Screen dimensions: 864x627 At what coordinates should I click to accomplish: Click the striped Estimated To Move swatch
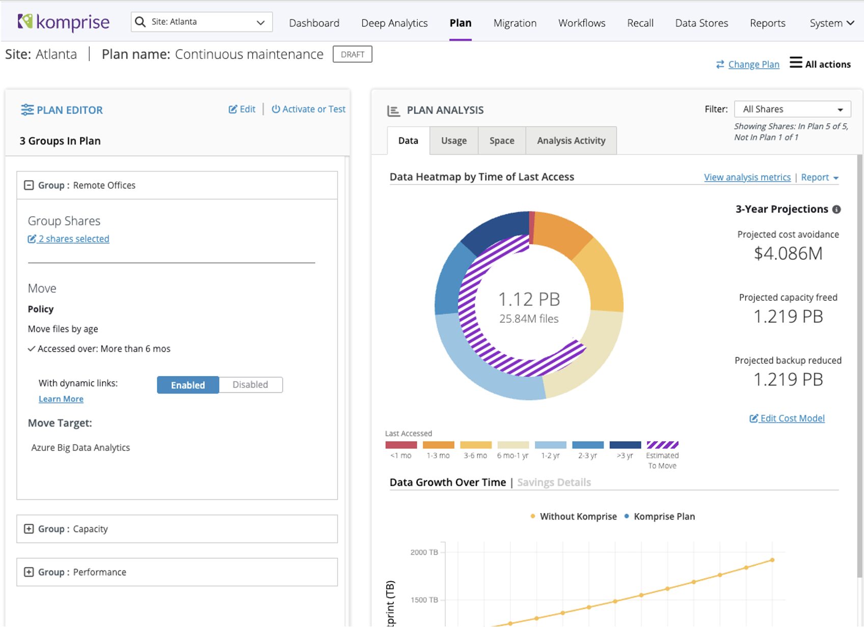coord(663,445)
